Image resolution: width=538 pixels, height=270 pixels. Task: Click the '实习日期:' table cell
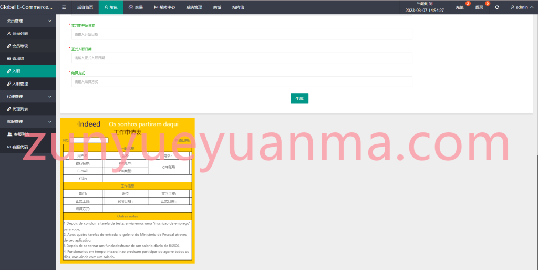pos(125,201)
